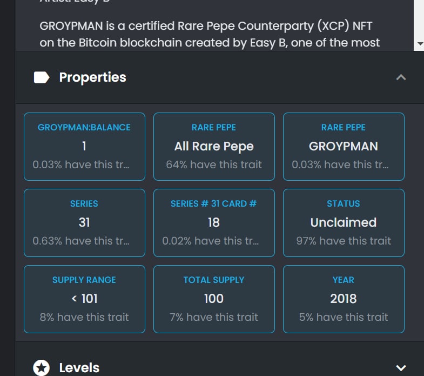
Task: Collapse the Properties section chevron
Action: (401, 77)
